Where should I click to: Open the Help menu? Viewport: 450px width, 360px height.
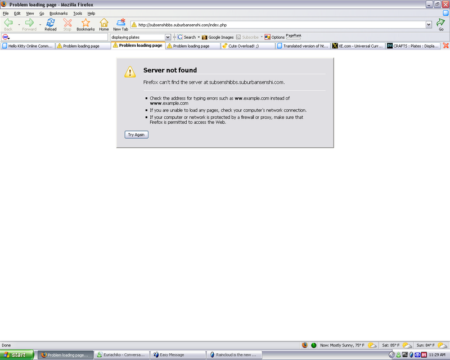pyautogui.click(x=91, y=13)
